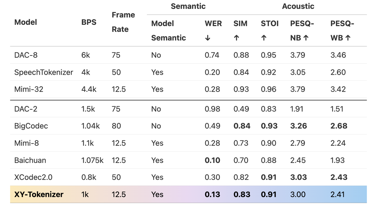Click the PESQ-NB column header

pyautogui.click(x=302, y=31)
